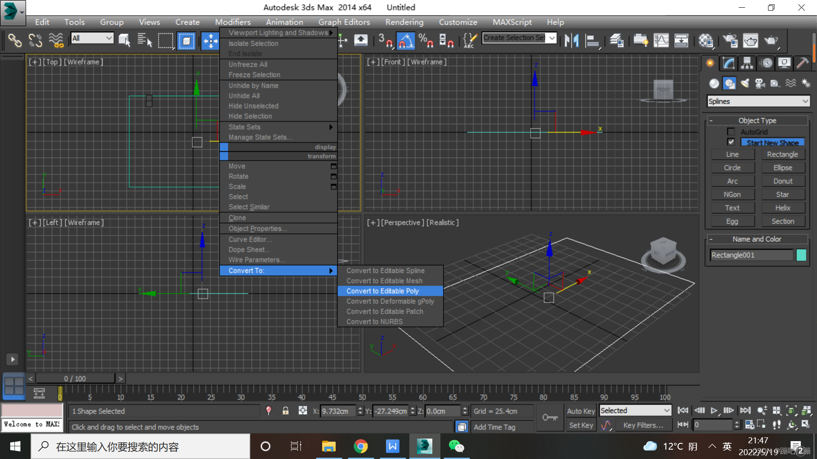Click the Rectangle001 name field
The width and height of the screenshot is (817, 459).
coord(751,255)
